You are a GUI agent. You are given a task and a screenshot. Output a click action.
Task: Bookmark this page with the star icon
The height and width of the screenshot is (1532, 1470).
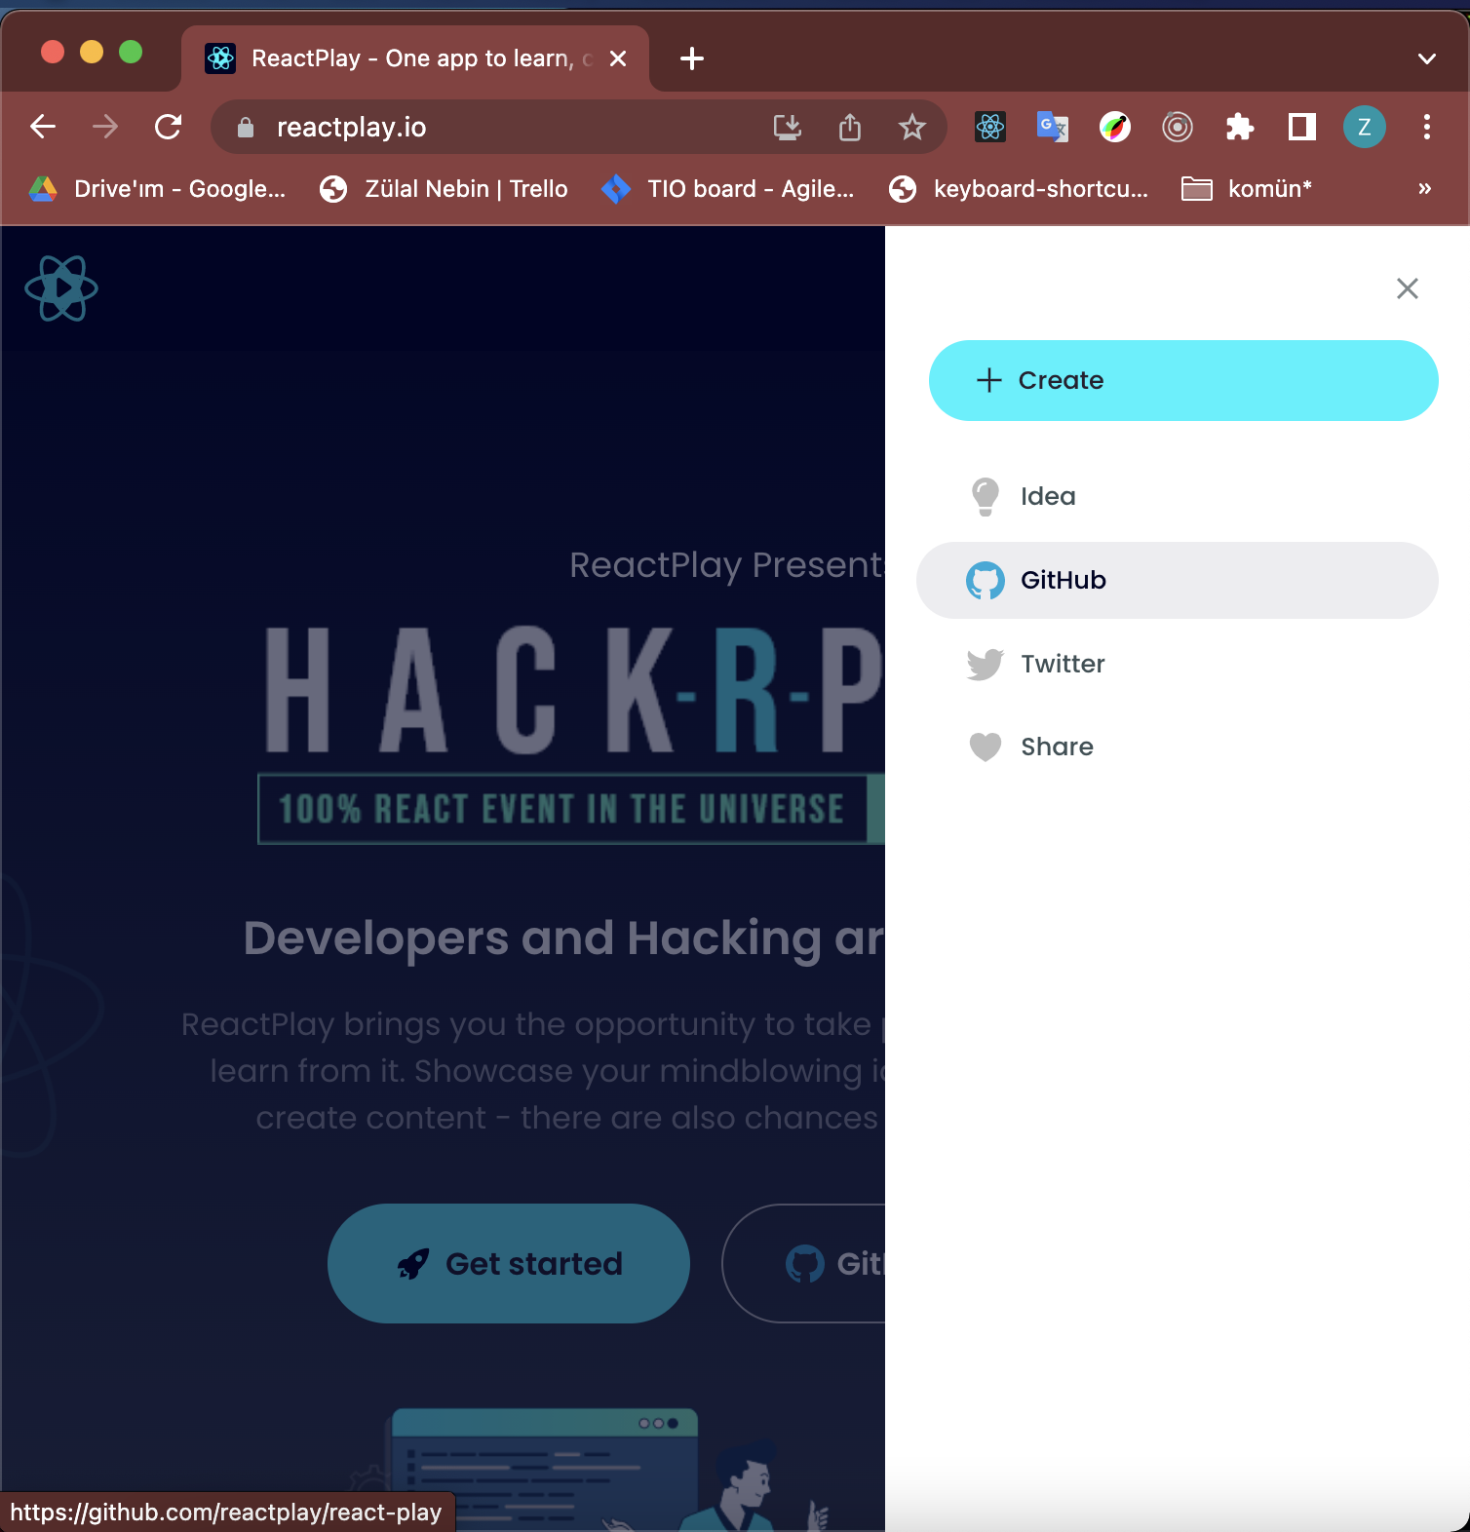912,127
